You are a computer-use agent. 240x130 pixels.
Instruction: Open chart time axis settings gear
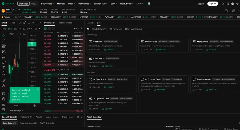pos(35,105)
